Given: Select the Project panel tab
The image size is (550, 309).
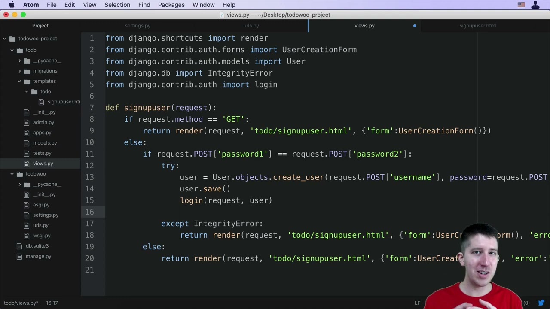Looking at the screenshot, I should pyautogui.click(x=40, y=26).
